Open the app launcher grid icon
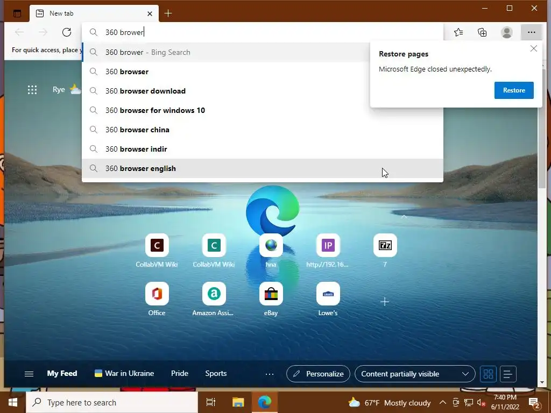 32,90
